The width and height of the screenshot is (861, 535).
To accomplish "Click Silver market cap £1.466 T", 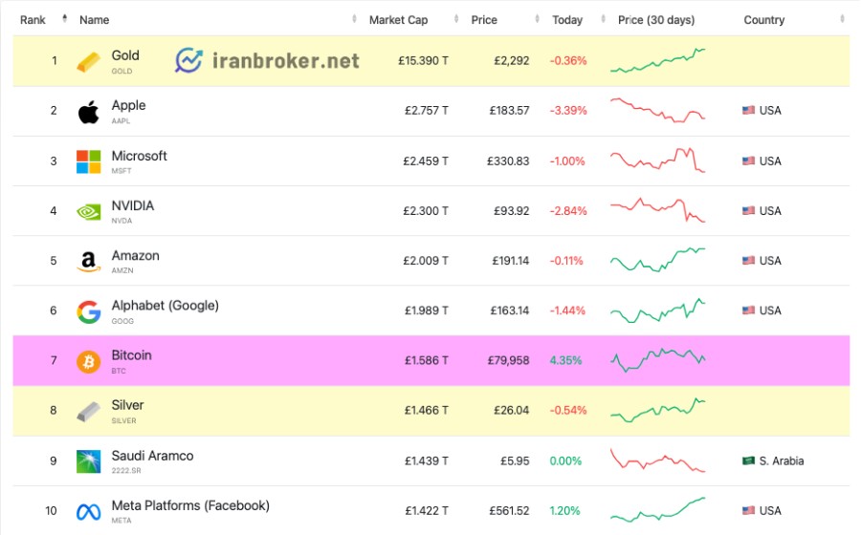I will [427, 411].
